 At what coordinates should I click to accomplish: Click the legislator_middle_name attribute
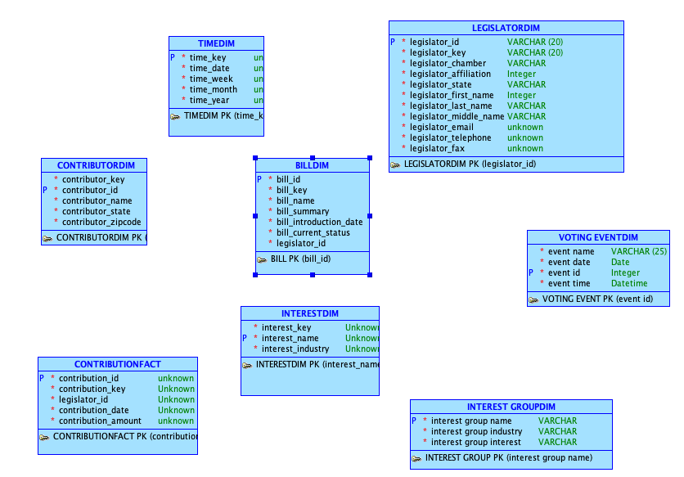tap(457, 116)
